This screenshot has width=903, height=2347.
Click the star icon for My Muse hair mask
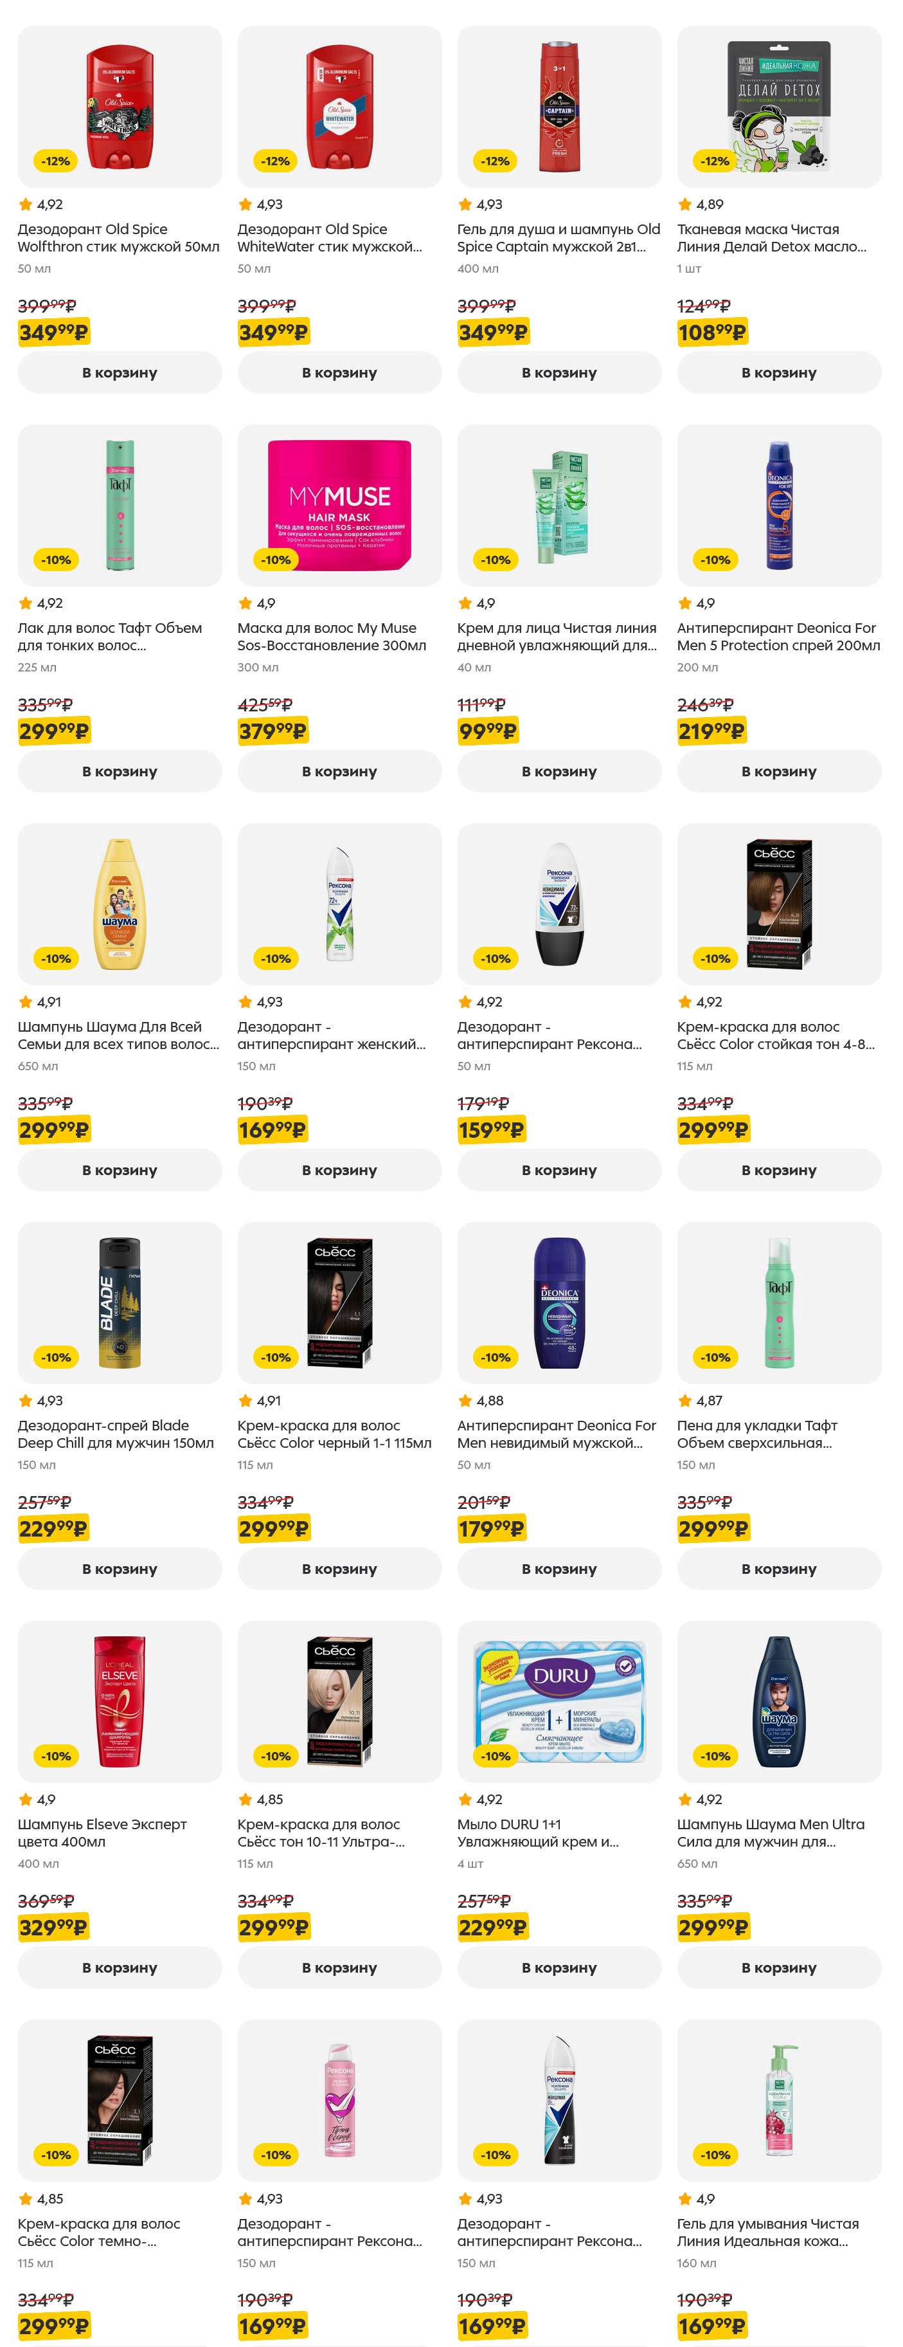(245, 603)
